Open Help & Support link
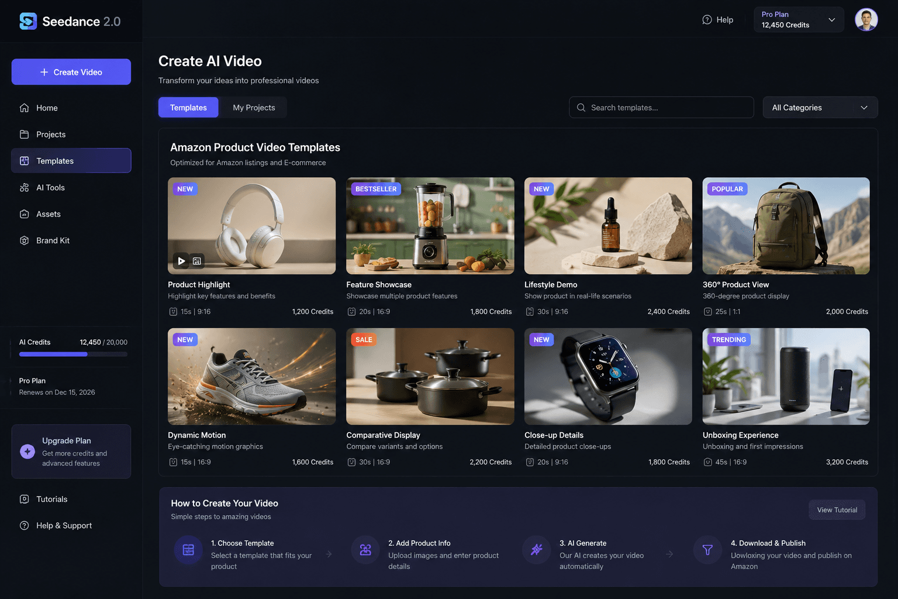The height and width of the screenshot is (599, 898). [71, 525]
